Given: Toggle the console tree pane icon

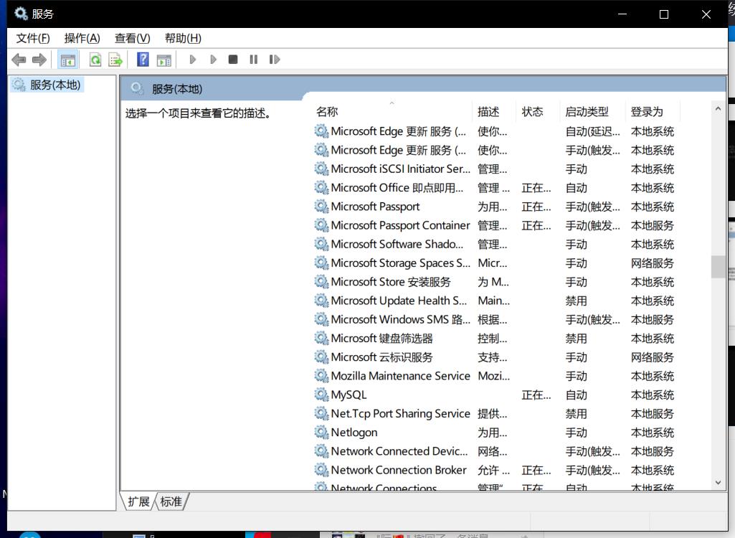Looking at the screenshot, I should [x=67, y=60].
